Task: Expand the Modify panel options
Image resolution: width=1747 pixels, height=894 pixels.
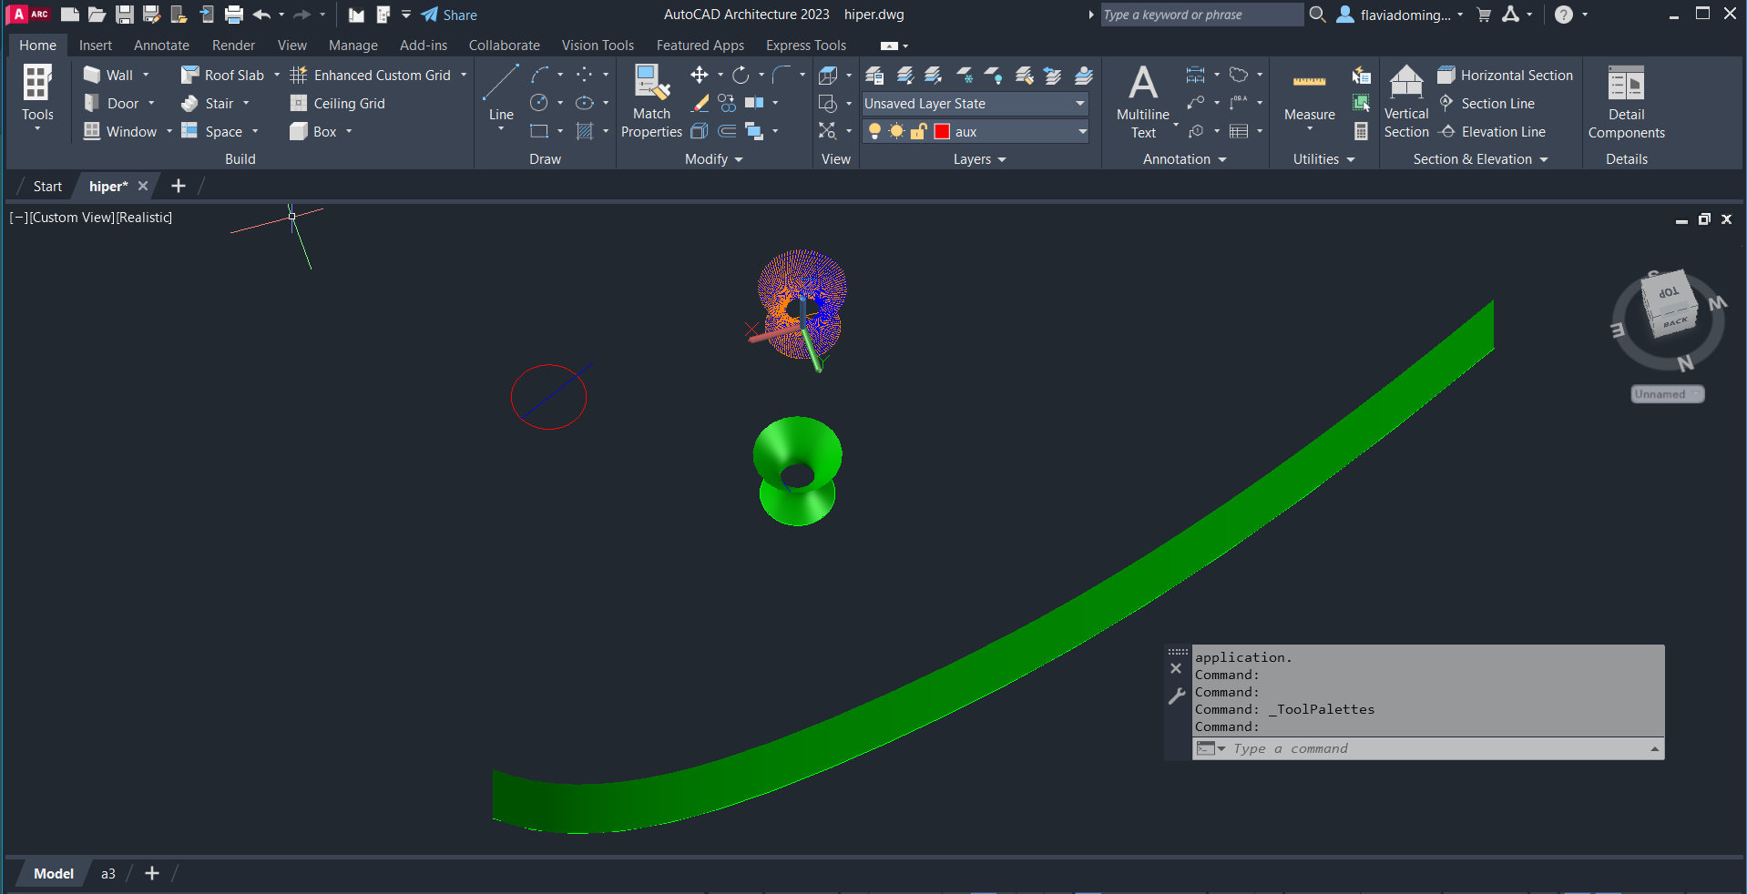Action: pyautogui.click(x=713, y=159)
